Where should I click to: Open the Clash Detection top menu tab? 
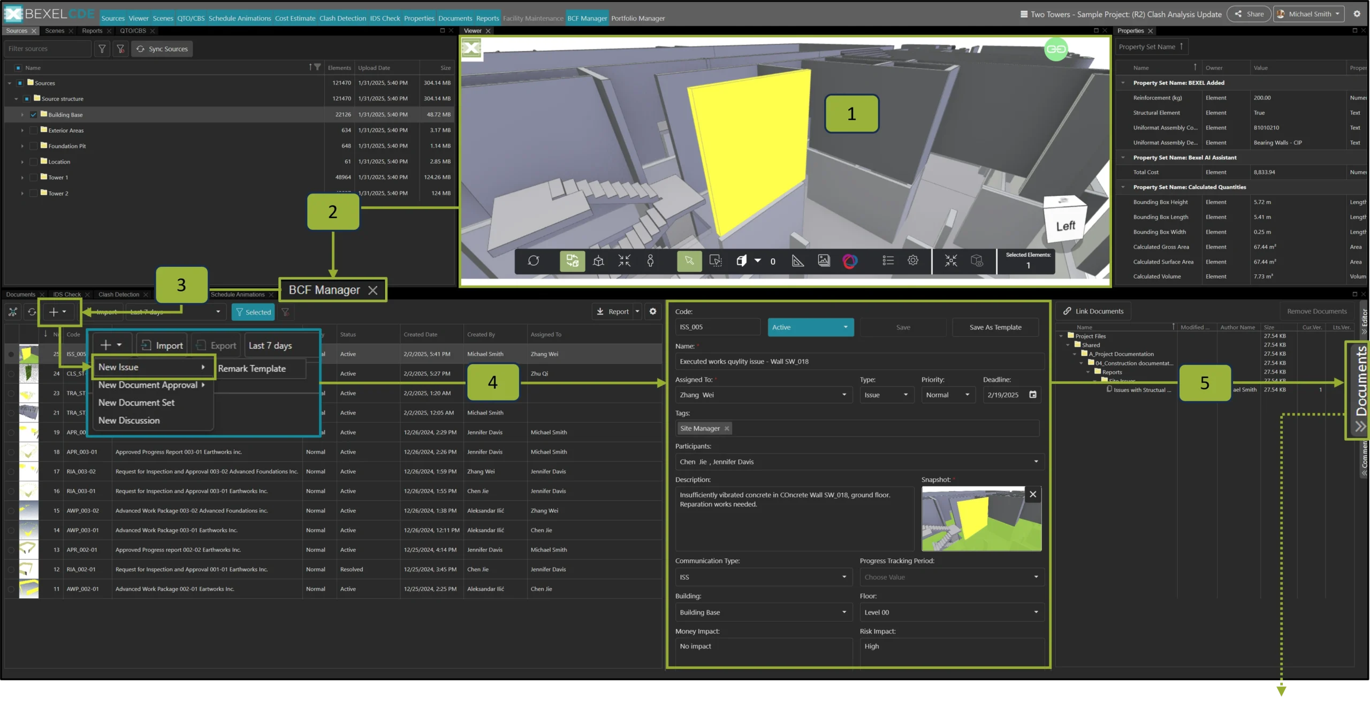click(x=342, y=18)
